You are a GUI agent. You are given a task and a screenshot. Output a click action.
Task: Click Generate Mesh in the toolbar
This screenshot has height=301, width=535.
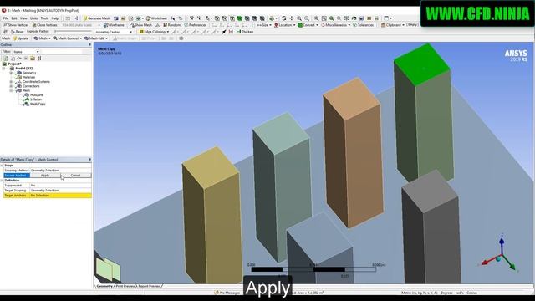pos(97,18)
